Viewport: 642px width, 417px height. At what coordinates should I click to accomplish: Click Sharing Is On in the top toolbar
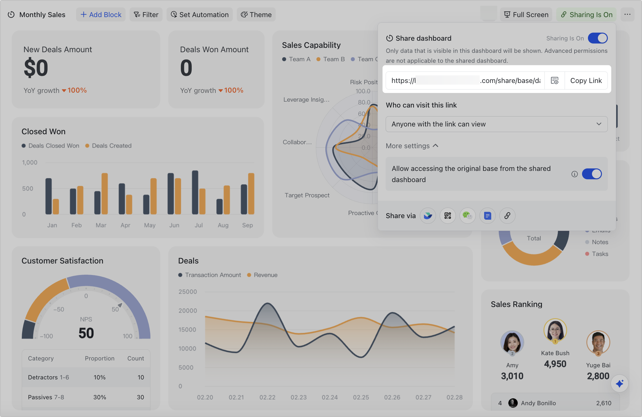586,14
